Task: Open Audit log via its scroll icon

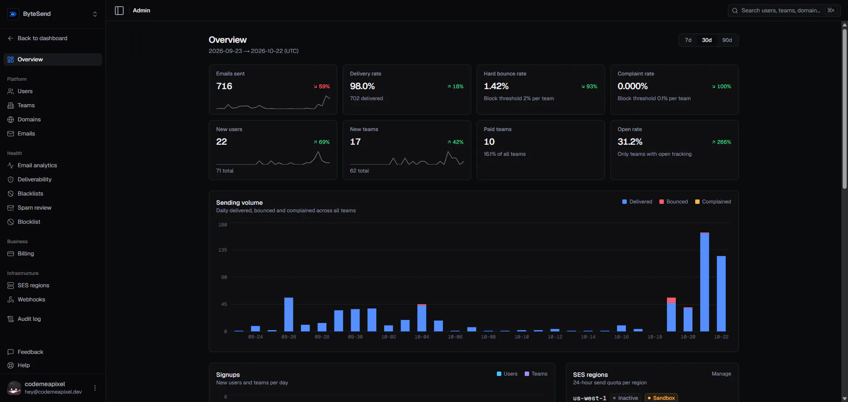Action: pos(11,319)
